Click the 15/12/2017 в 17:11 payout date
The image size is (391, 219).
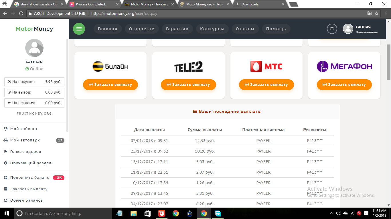(x=149, y=162)
